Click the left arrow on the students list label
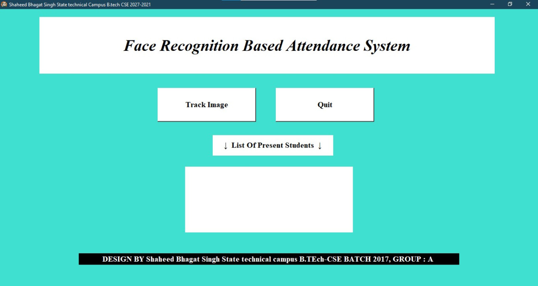 coord(225,145)
